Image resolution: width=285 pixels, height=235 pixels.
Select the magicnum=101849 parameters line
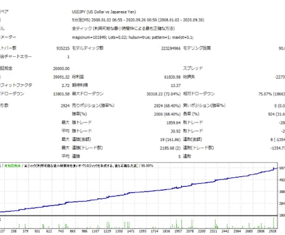[x=133, y=37]
